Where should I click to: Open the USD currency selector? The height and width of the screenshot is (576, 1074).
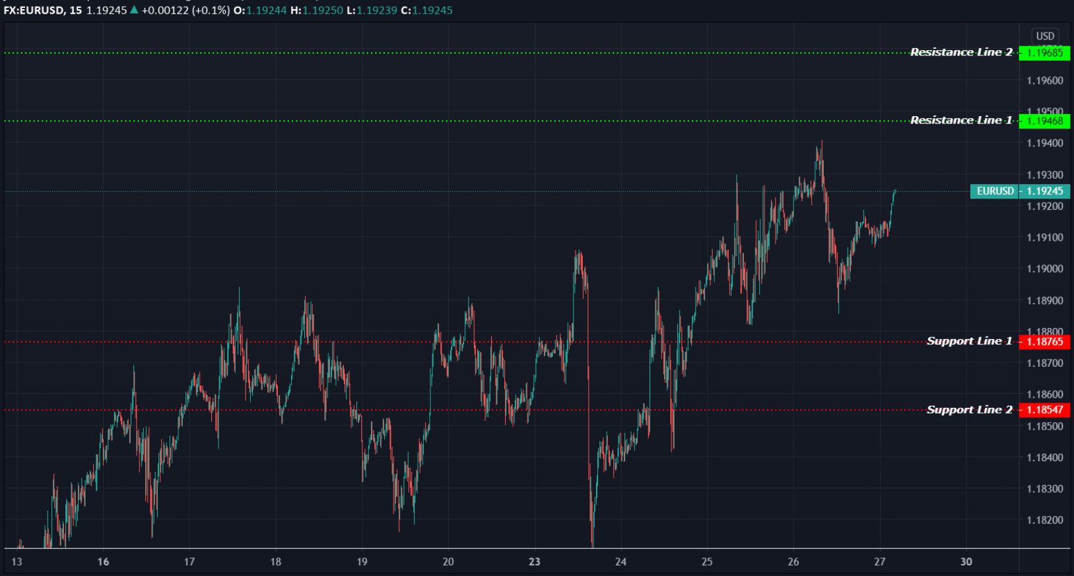(x=1045, y=36)
